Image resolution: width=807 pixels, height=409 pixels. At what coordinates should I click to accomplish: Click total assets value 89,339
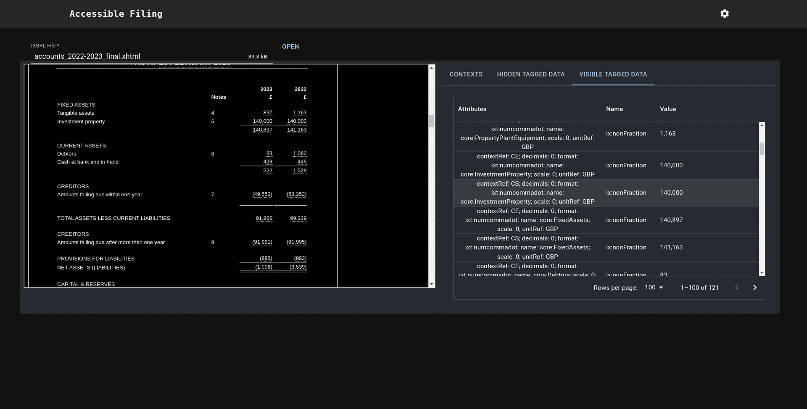[x=298, y=218]
